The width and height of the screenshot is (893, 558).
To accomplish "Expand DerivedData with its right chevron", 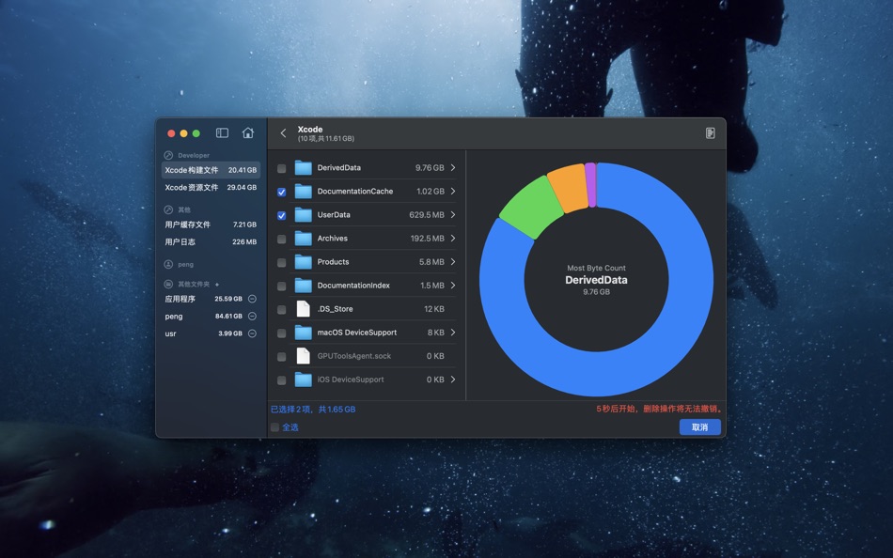I will pyautogui.click(x=453, y=167).
